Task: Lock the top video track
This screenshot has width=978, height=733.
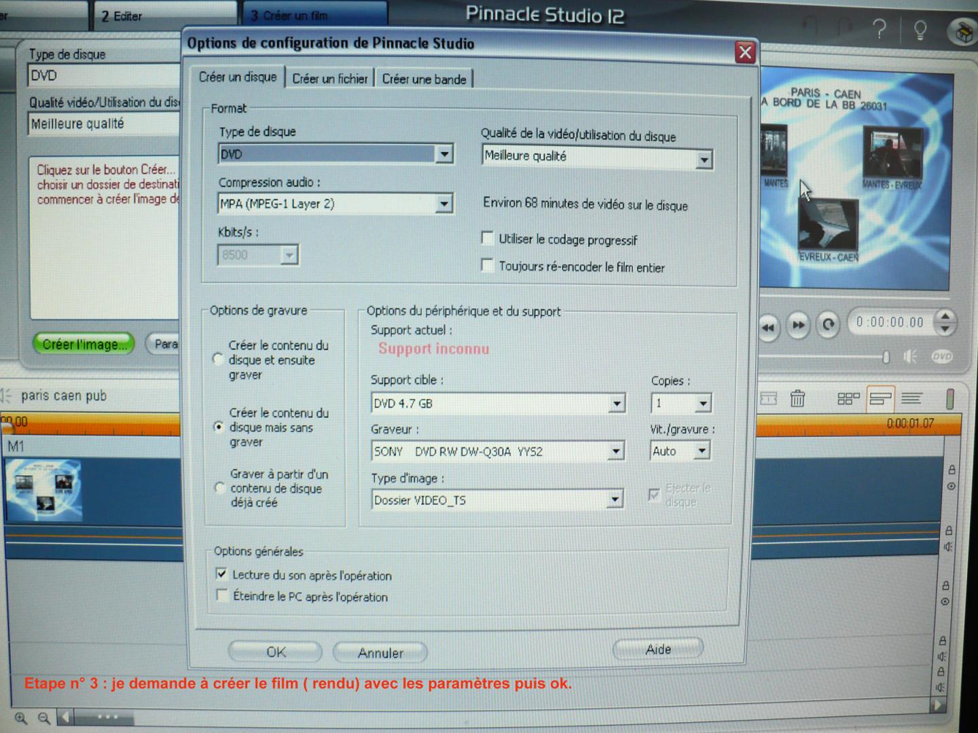Action: pyautogui.click(x=952, y=470)
